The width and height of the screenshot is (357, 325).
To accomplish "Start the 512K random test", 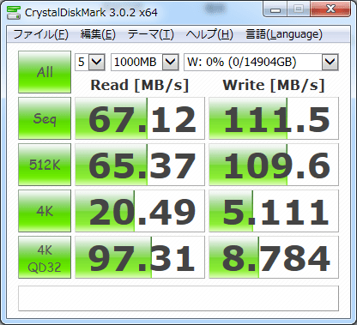I will (x=45, y=165).
